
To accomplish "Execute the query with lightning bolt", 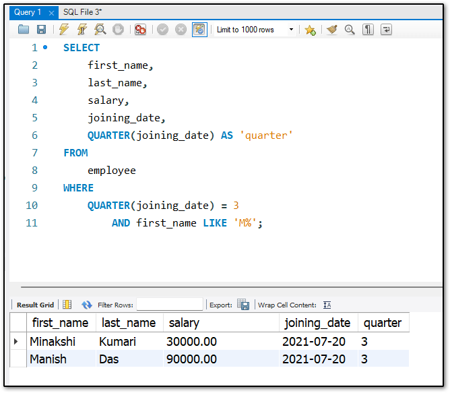I will tap(64, 29).
